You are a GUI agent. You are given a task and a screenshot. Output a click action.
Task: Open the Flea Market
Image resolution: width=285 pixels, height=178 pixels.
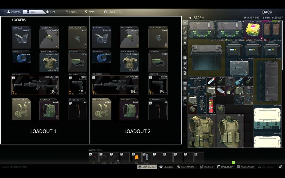pyautogui.click(x=187, y=167)
